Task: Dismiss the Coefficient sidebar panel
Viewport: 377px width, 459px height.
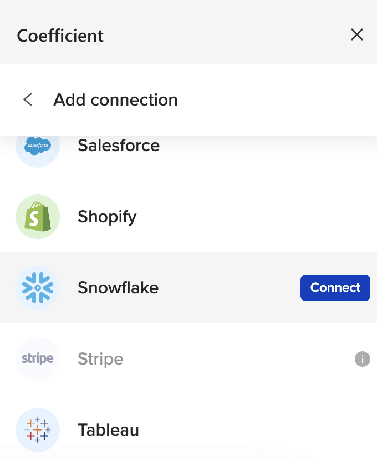Action: [x=357, y=34]
